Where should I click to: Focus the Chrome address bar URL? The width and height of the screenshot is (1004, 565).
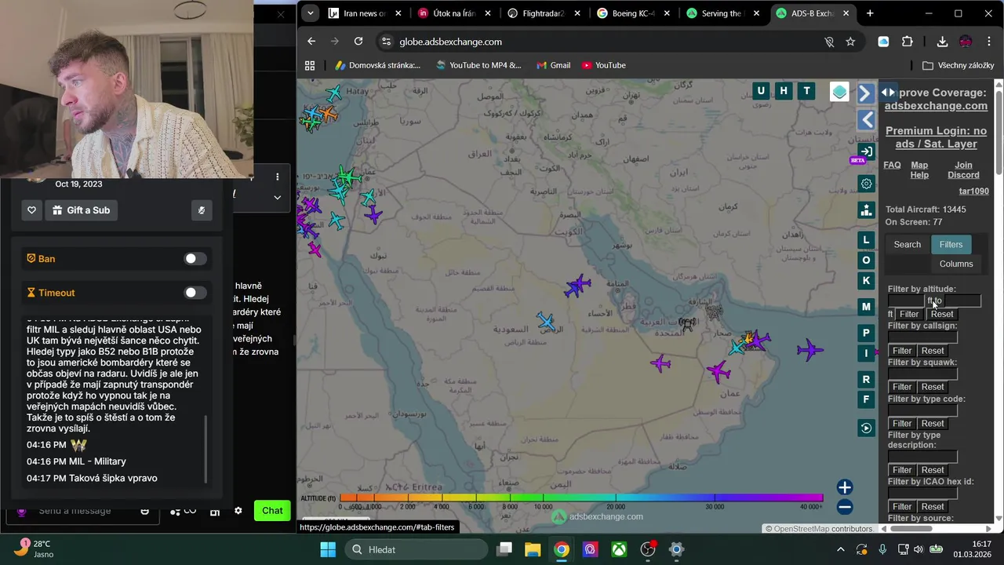pos(450,42)
